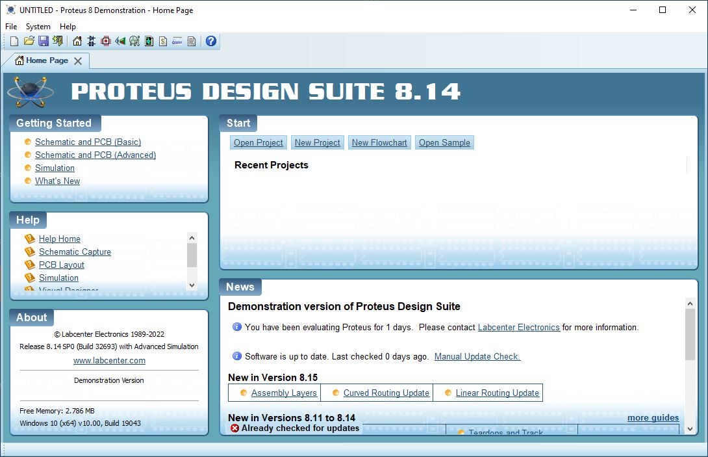Click the more guides link
The height and width of the screenshot is (457, 708).
pyautogui.click(x=653, y=418)
